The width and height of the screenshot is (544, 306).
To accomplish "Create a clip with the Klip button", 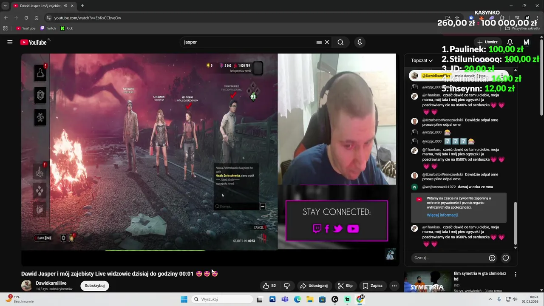I will coord(345,286).
